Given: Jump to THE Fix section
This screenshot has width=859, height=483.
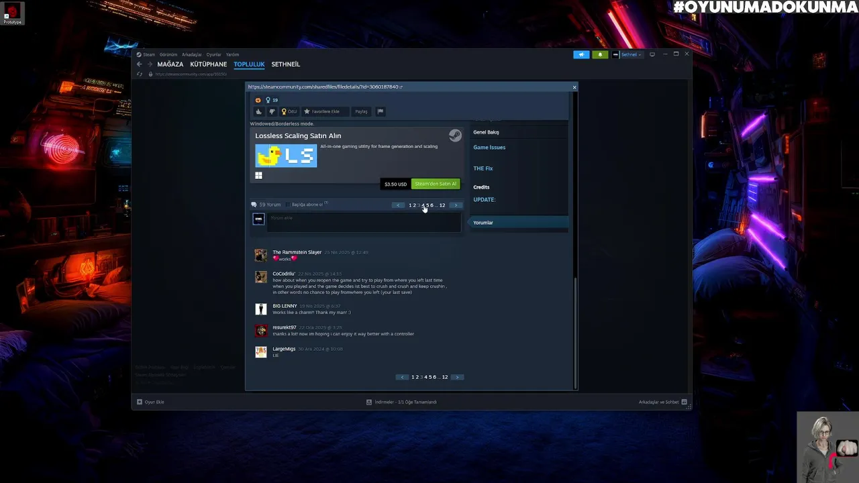Looking at the screenshot, I should pos(483,168).
